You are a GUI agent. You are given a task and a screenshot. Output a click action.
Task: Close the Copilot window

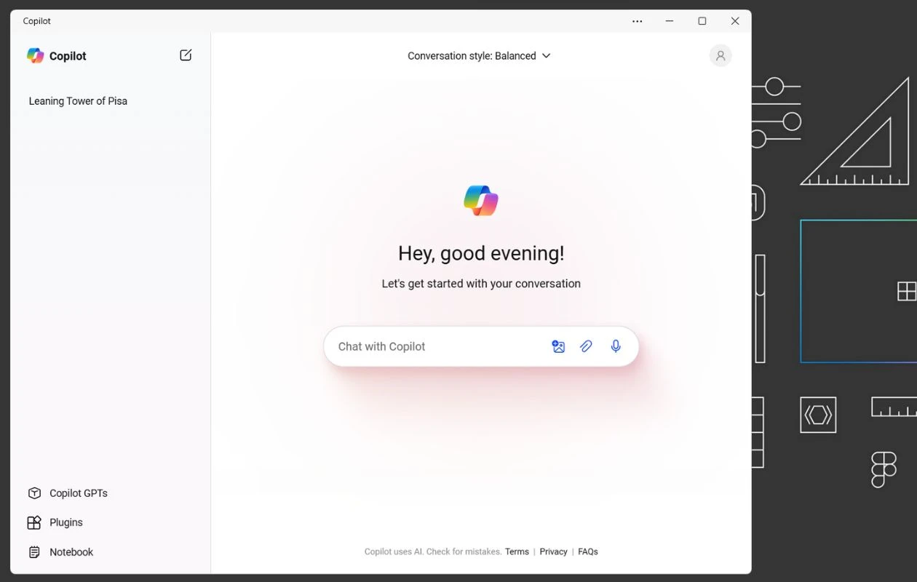(735, 21)
